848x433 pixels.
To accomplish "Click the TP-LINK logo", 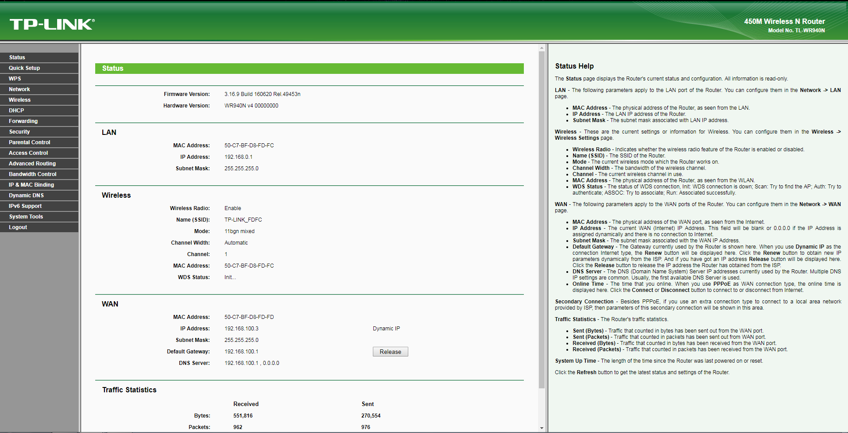I will (x=52, y=24).
